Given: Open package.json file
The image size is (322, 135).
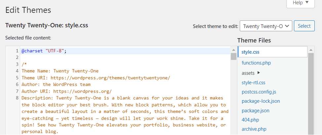Looking at the screenshot, I should 256,111.
